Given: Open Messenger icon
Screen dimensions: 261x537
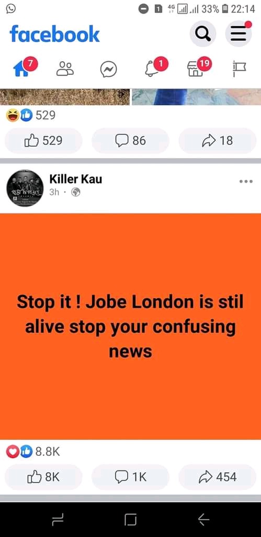Looking at the screenshot, I should click(x=108, y=69).
